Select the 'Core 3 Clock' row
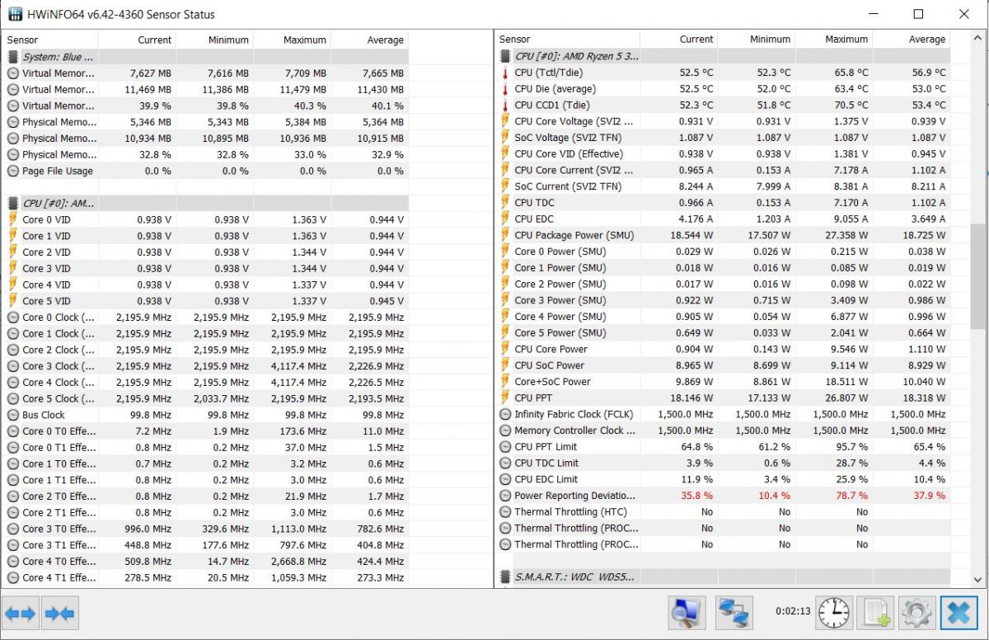Viewport: 989px width, 640px height. [x=206, y=366]
